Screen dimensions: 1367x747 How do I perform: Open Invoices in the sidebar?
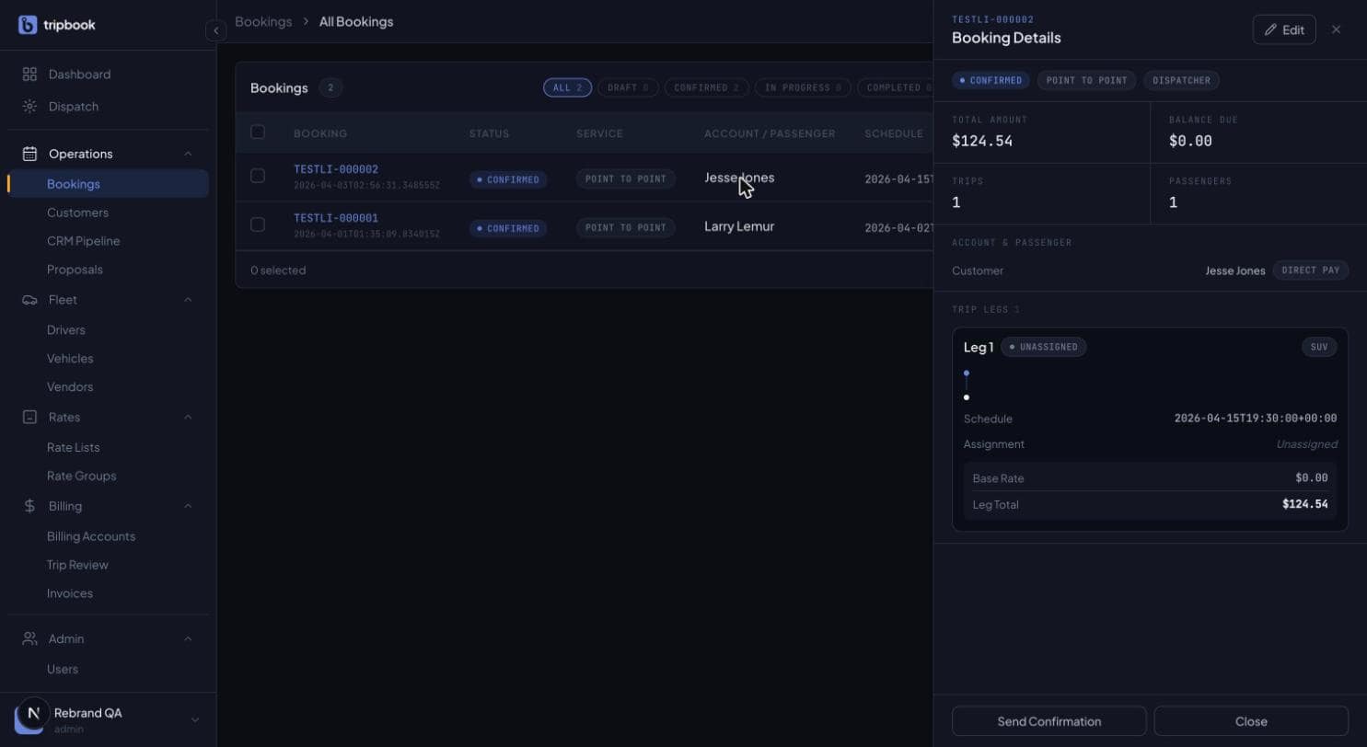pos(69,593)
